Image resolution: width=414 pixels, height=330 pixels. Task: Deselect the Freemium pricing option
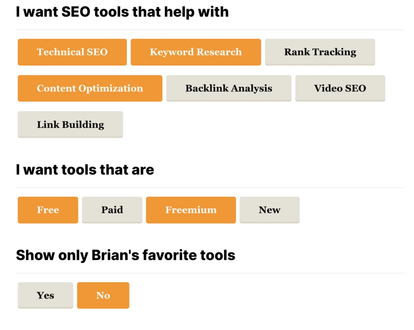point(190,210)
